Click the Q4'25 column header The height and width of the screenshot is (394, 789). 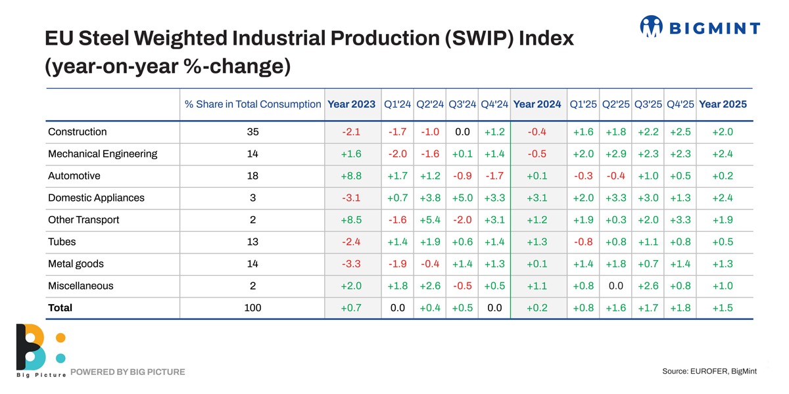680,104
